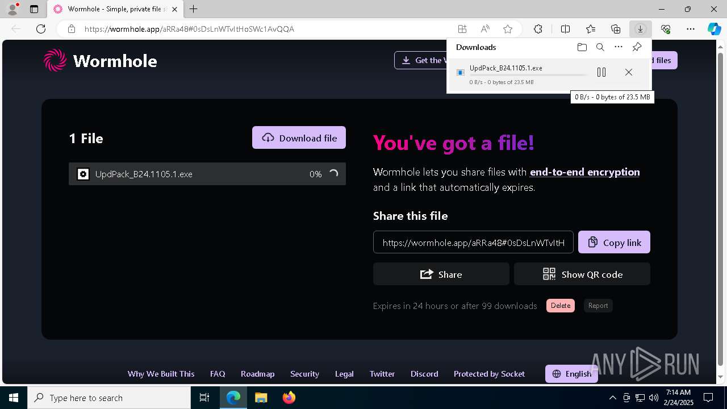Image resolution: width=727 pixels, height=409 pixels.
Task: Cancel the UpdPack download
Action: pyautogui.click(x=629, y=72)
